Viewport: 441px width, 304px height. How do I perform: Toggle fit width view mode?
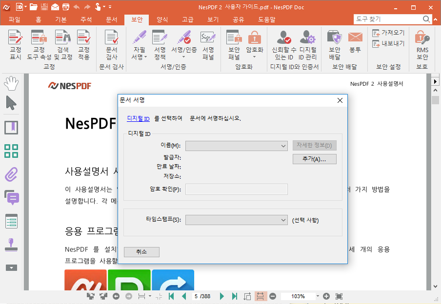pyautogui.click(x=260, y=296)
